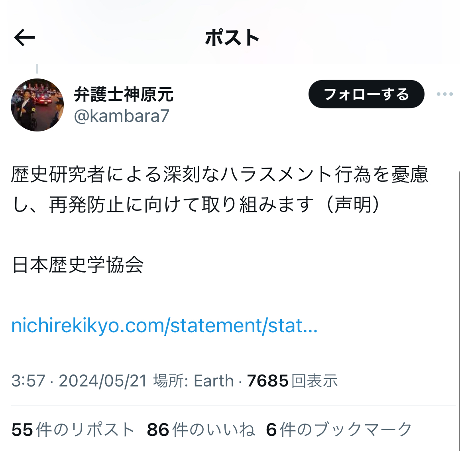Click the tweet line ending with (声明)
The height and width of the screenshot is (451, 460).
pyautogui.click(x=196, y=205)
